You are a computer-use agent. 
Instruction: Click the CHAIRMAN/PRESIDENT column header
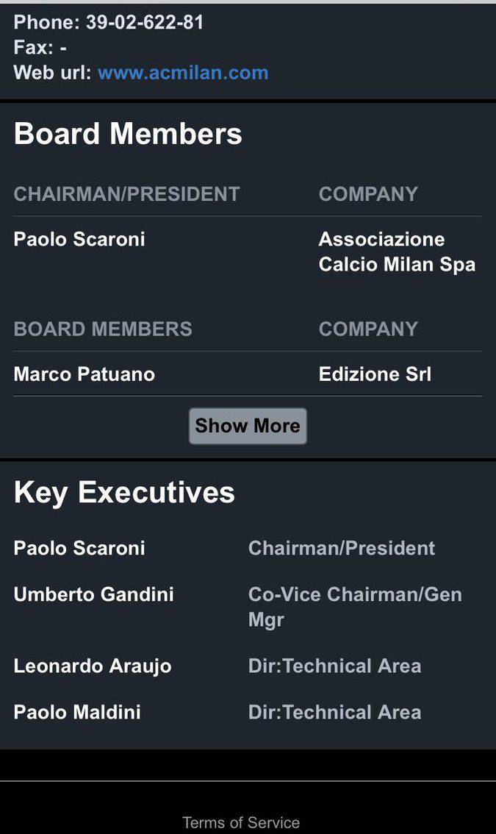coord(127,194)
